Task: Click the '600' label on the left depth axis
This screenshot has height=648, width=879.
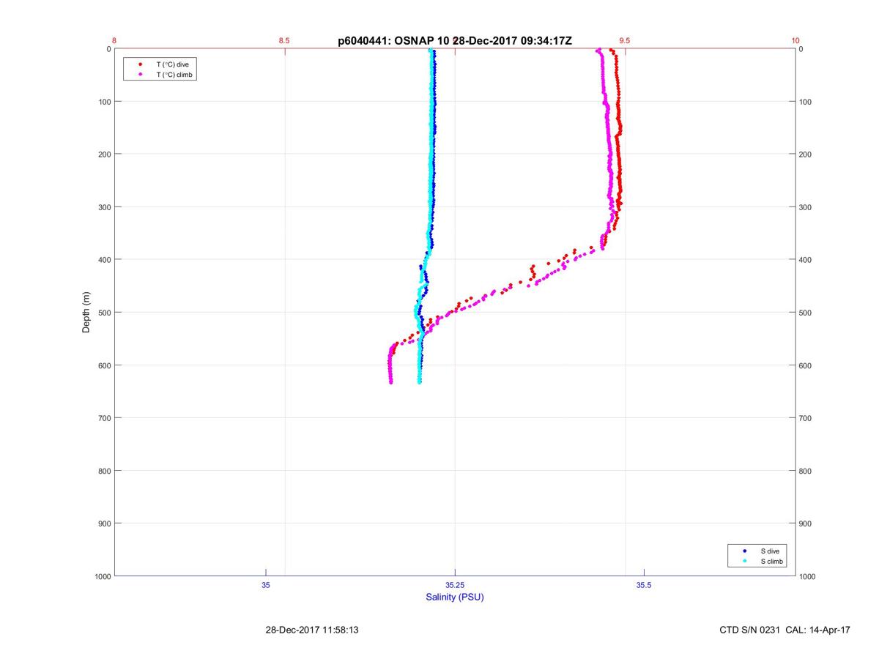Action: click(104, 365)
